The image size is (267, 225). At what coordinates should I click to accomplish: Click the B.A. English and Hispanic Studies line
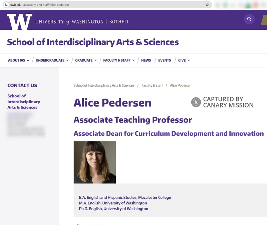[125, 197]
